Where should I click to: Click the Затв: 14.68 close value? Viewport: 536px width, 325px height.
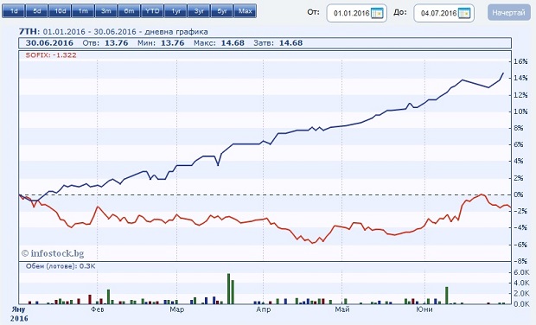click(x=278, y=43)
